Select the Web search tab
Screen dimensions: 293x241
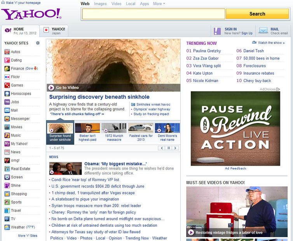[x=85, y=4]
